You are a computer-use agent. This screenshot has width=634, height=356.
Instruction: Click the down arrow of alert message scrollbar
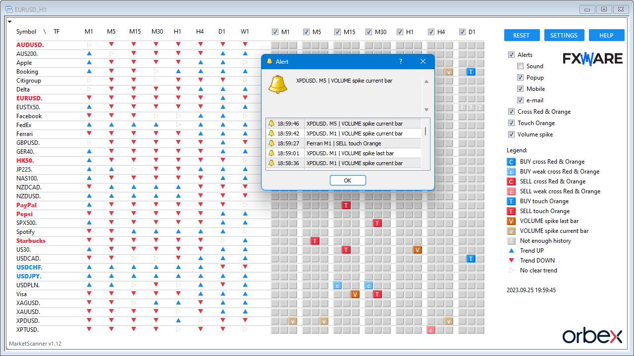(426, 110)
